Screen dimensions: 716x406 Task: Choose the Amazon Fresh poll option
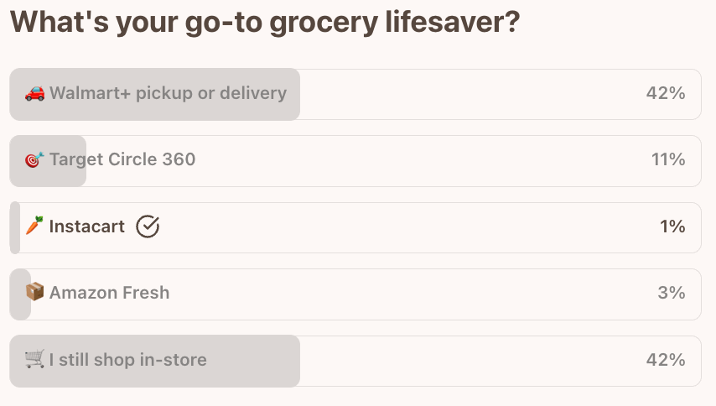click(x=355, y=294)
